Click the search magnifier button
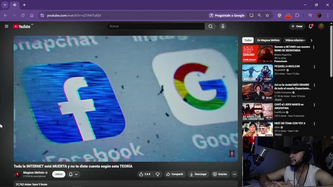 pyautogui.click(x=210, y=26)
